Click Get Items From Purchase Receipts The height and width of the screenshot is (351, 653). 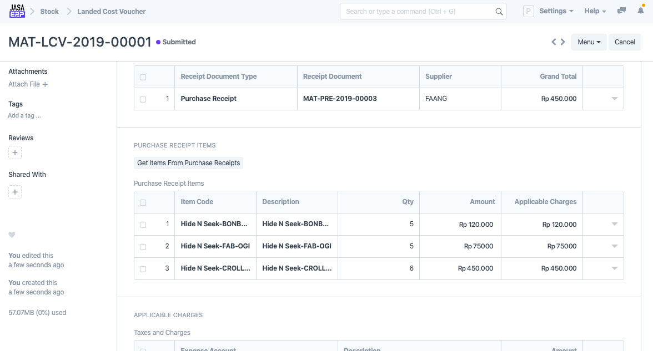coord(188,163)
